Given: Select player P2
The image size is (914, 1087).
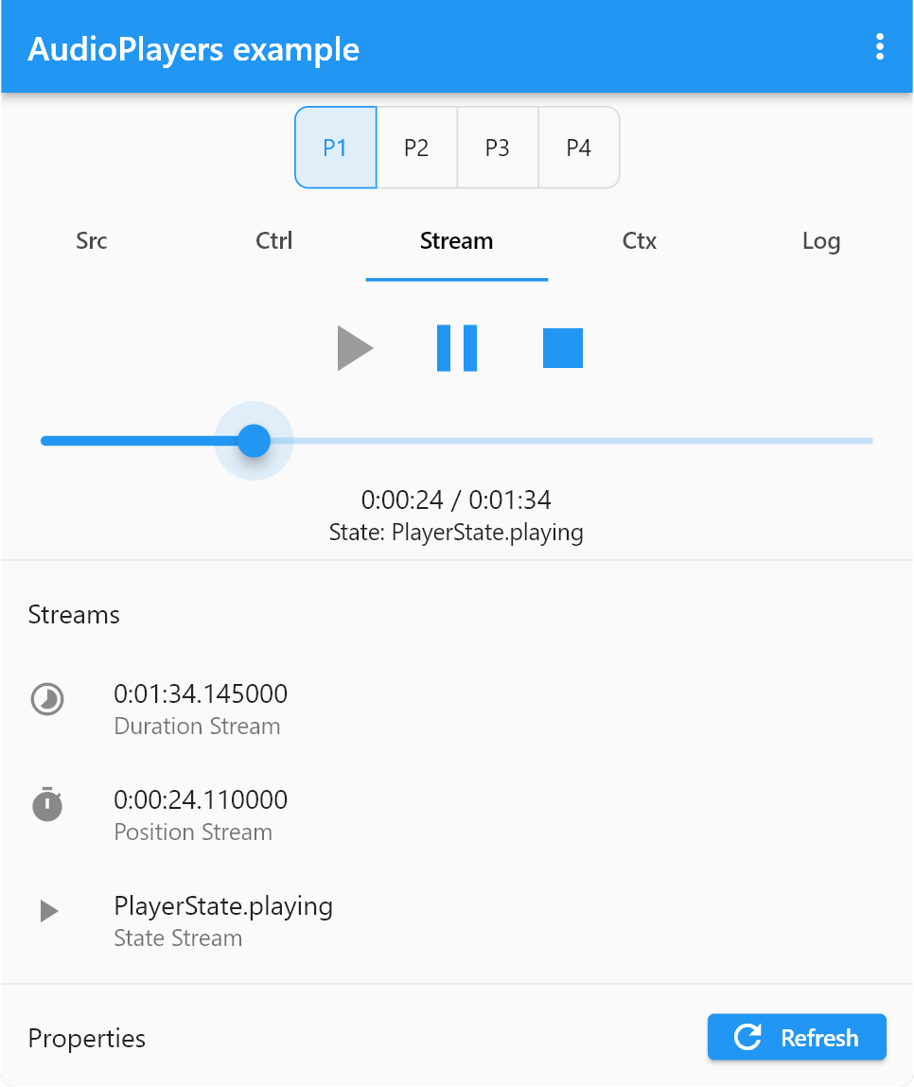Looking at the screenshot, I should tap(417, 148).
